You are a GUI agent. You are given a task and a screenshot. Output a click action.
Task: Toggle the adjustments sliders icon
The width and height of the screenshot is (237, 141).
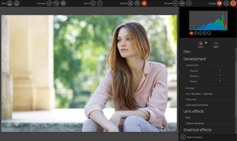144,3
